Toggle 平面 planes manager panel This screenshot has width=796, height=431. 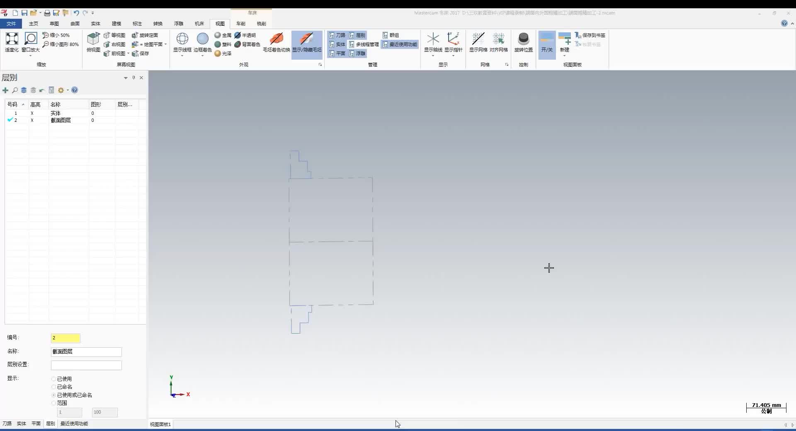click(x=337, y=53)
